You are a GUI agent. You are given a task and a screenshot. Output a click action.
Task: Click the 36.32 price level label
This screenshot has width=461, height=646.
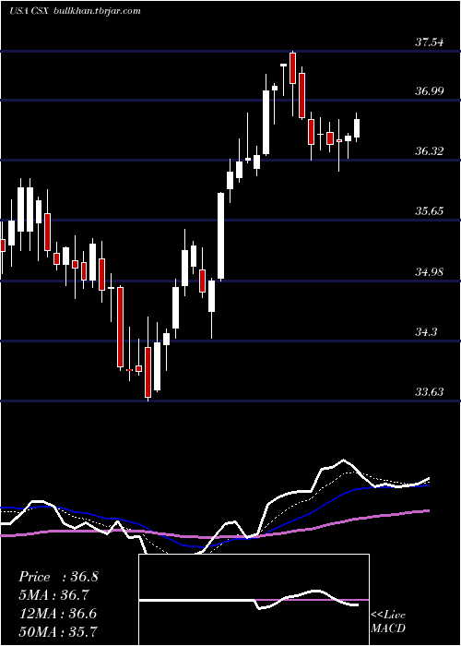(x=430, y=151)
